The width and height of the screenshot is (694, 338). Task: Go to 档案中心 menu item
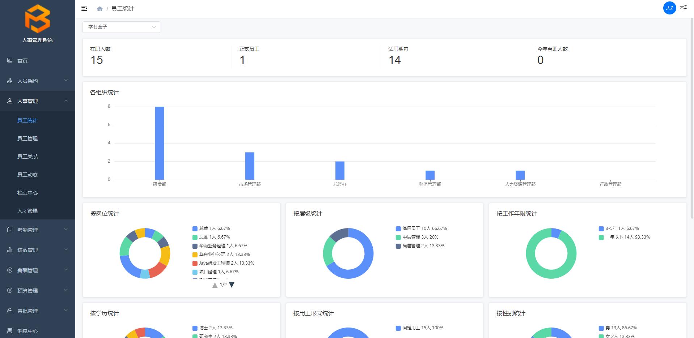[x=27, y=193]
